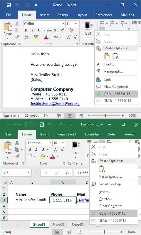Open Word Insert ribbon tab

point(44,15)
